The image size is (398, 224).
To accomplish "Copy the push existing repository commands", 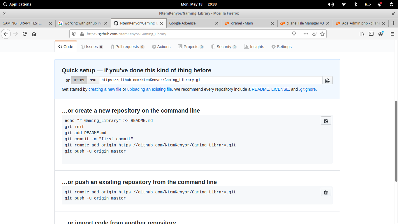I will 326,192.
